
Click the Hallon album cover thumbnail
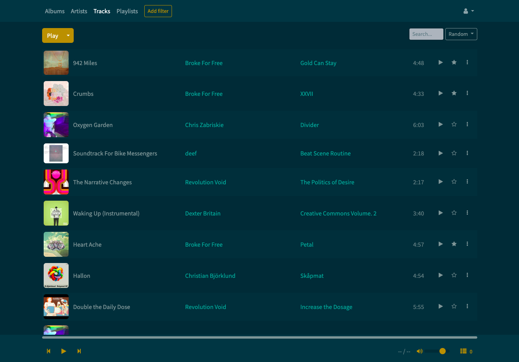click(56, 275)
